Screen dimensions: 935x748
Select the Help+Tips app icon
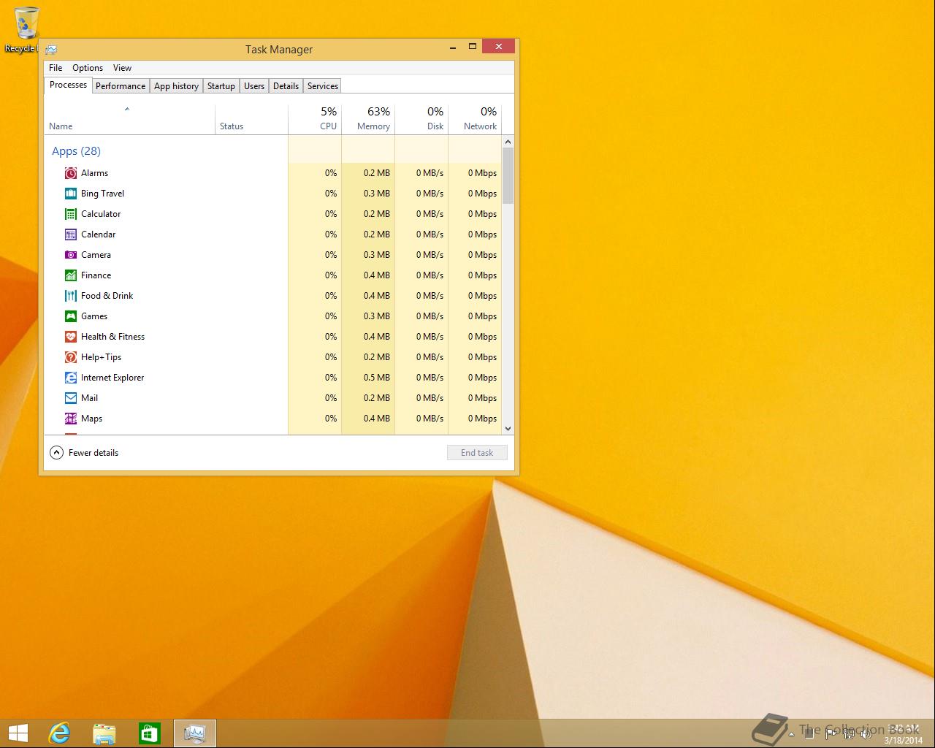click(71, 357)
